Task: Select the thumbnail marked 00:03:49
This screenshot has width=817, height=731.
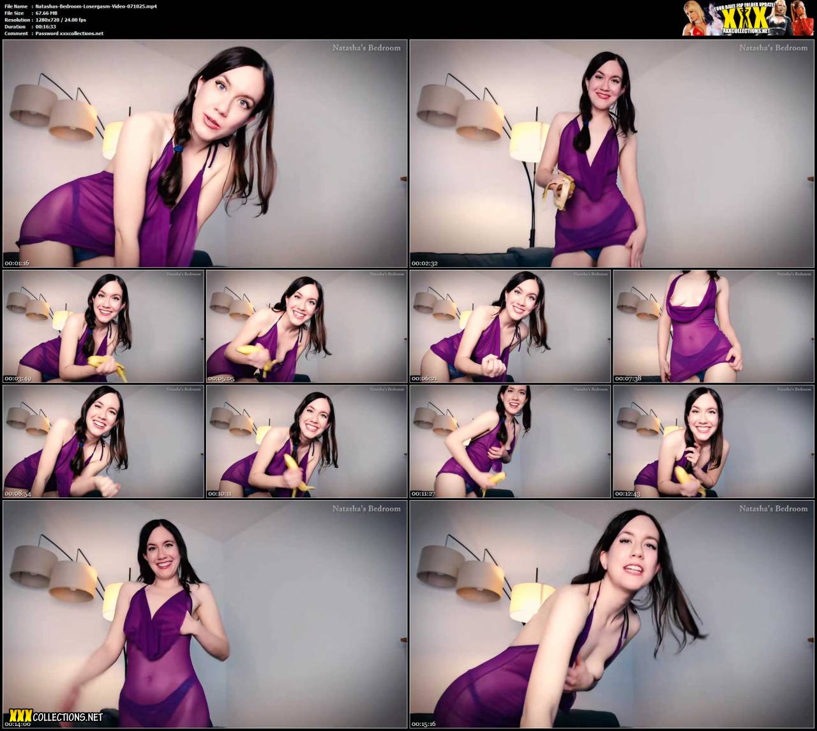Action: 103,326
